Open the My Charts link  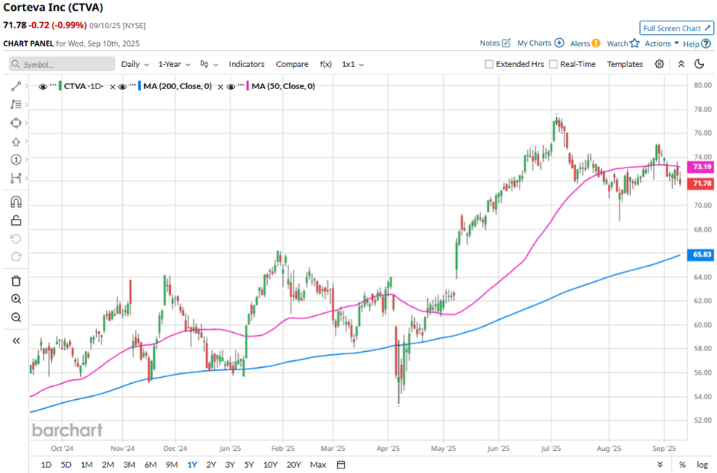tap(534, 43)
